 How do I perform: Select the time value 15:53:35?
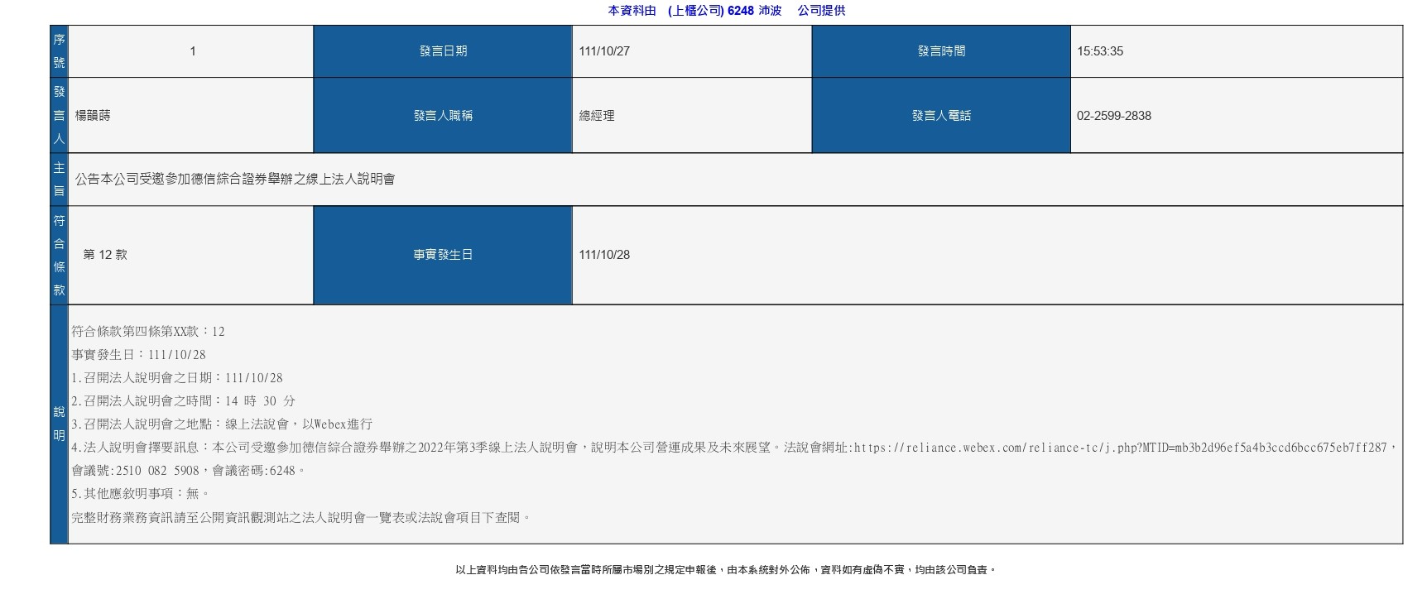click(x=1100, y=51)
